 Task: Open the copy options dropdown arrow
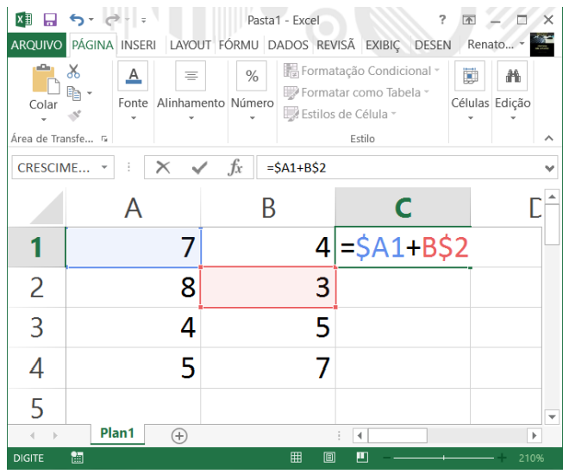coord(90,93)
